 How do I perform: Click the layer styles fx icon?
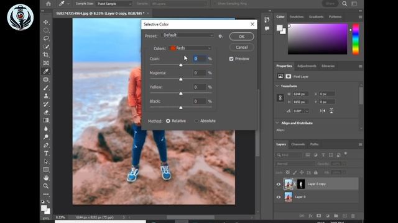(x=310, y=216)
